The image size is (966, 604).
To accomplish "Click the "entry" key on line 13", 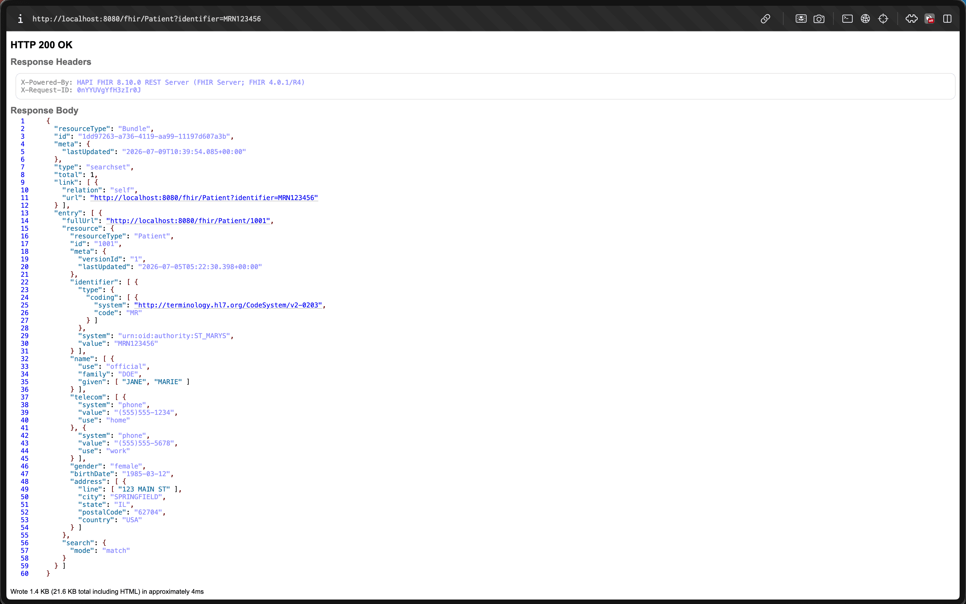I will pyautogui.click(x=68, y=213).
